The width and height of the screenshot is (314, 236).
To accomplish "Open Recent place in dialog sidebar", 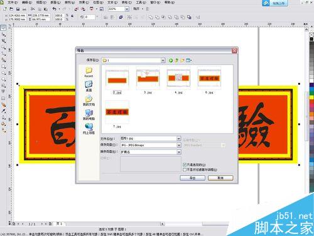I will click(x=89, y=72).
